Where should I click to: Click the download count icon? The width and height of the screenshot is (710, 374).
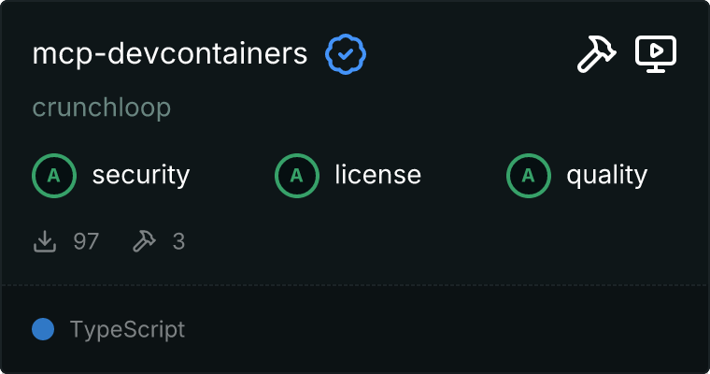[45, 241]
